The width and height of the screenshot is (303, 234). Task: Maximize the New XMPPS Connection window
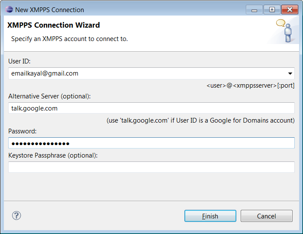coord(272,9)
